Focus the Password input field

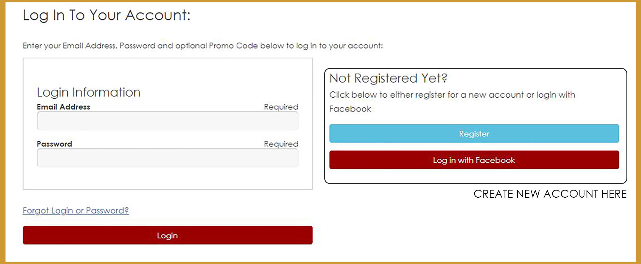tap(167, 158)
